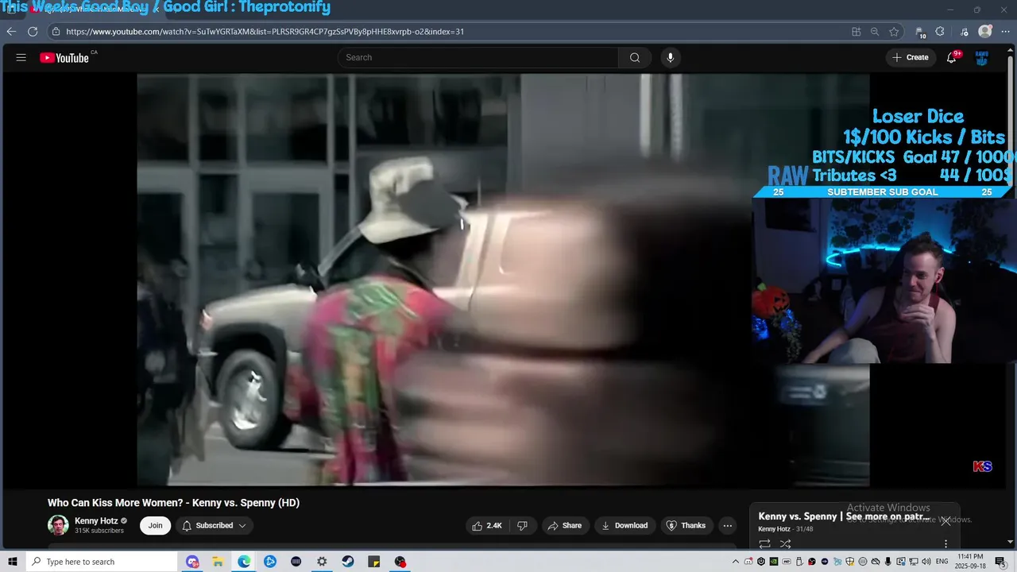Viewport: 1017px width, 572px height.
Task: Open the YouTube hamburger guide menu
Action: 21,57
